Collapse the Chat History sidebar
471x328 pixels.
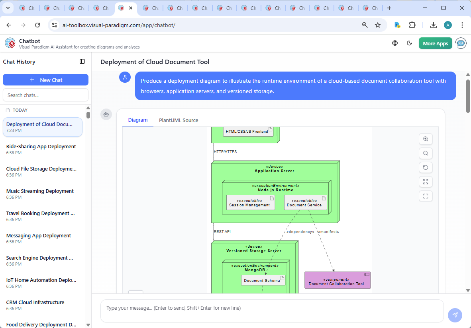pos(82,62)
